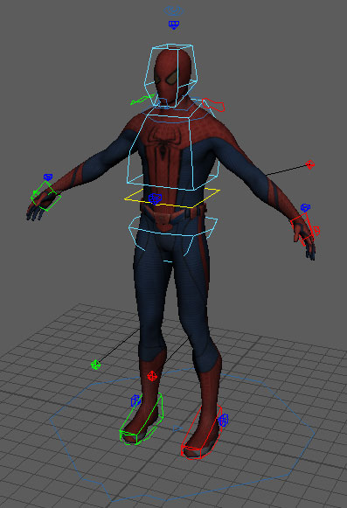The height and width of the screenshot is (508, 347).
Task: Click the blue cube beside the red foot control
Action: [223, 421]
